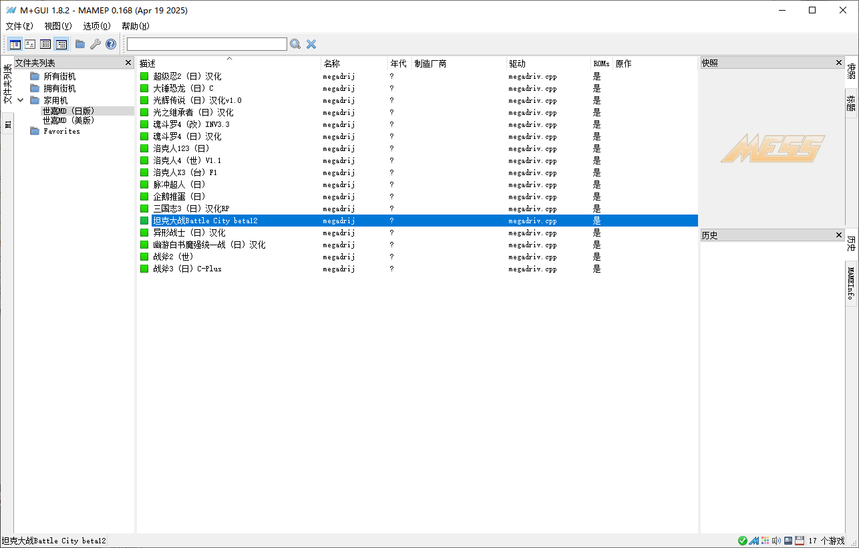Image resolution: width=859 pixels, height=548 pixels.
Task: Switch to the 快照 side tab
Action: click(851, 72)
